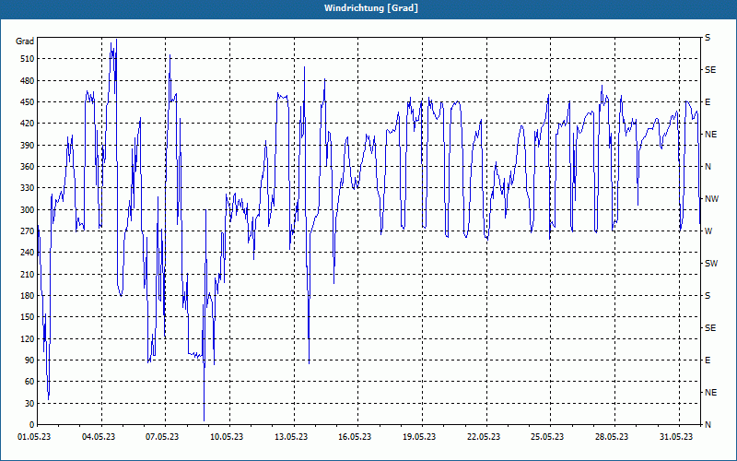Select the 60 axis value
Image resolution: width=737 pixels, height=461 pixels.
[29, 382]
